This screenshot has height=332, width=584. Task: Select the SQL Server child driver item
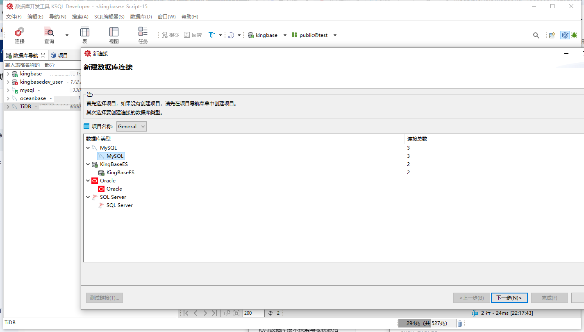pos(119,205)
